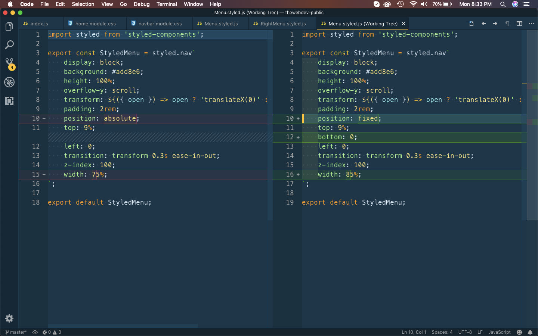Open the Debug view in activity bar

[x=9, y=82]
